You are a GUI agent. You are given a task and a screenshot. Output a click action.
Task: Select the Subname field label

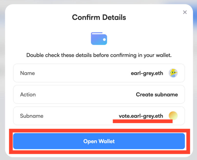tap(32, 116)
